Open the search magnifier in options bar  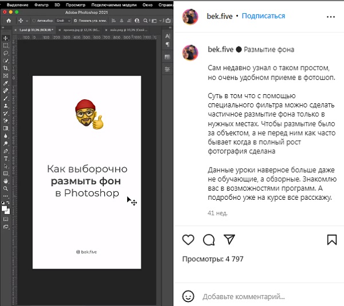pyautogui.click(x=145, y=21)
